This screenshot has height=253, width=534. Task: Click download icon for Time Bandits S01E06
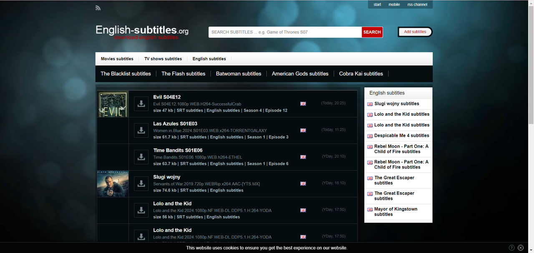tap(141, 157)
